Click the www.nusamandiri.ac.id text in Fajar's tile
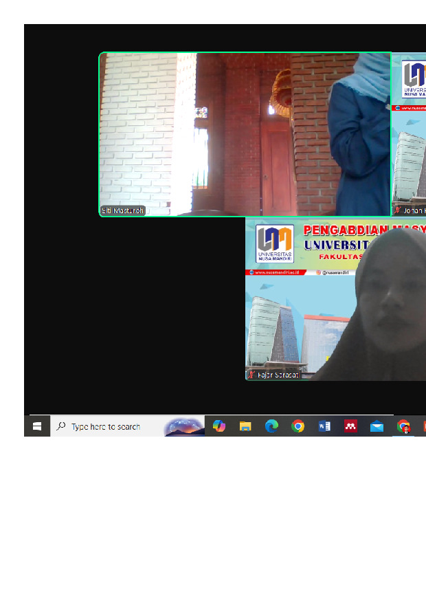 (277, 272)
